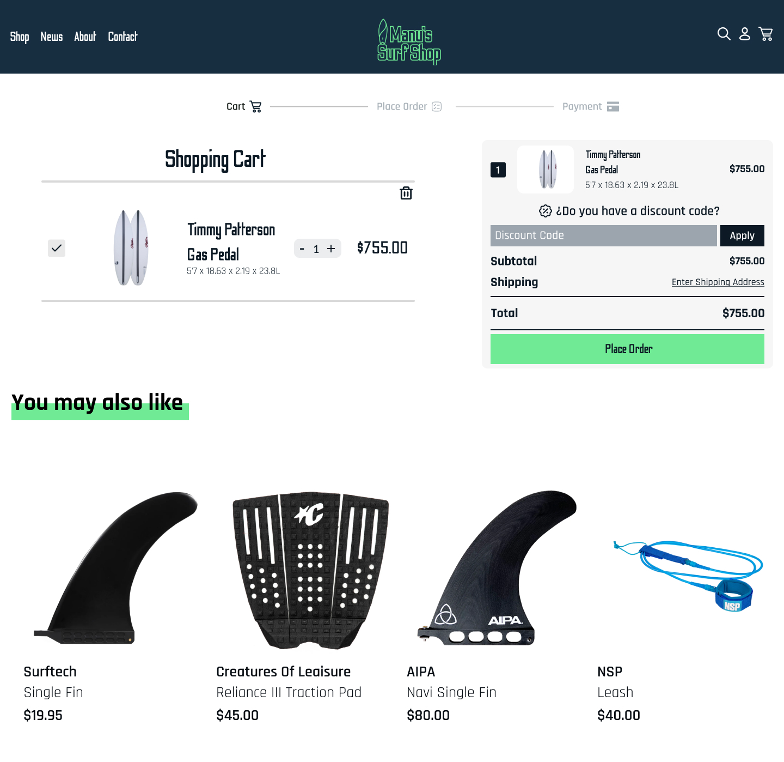The height and width of the screenshot is (762, 784).
Task: Select the Place Order step icon
Action: [x=437, y=106]
